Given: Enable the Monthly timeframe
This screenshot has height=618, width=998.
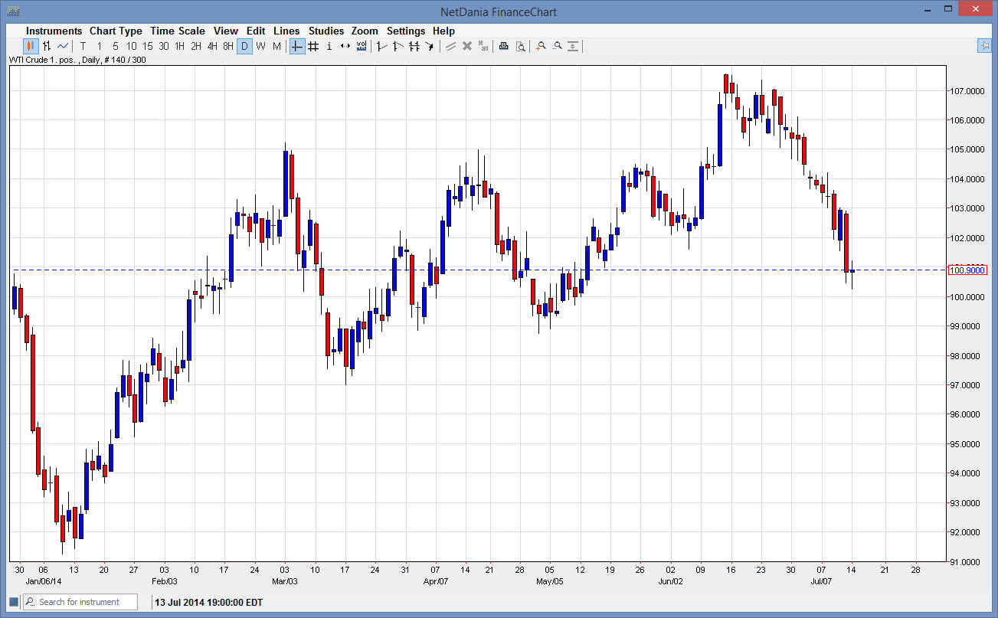Looking at the screenshot, I should coord(276,46).
